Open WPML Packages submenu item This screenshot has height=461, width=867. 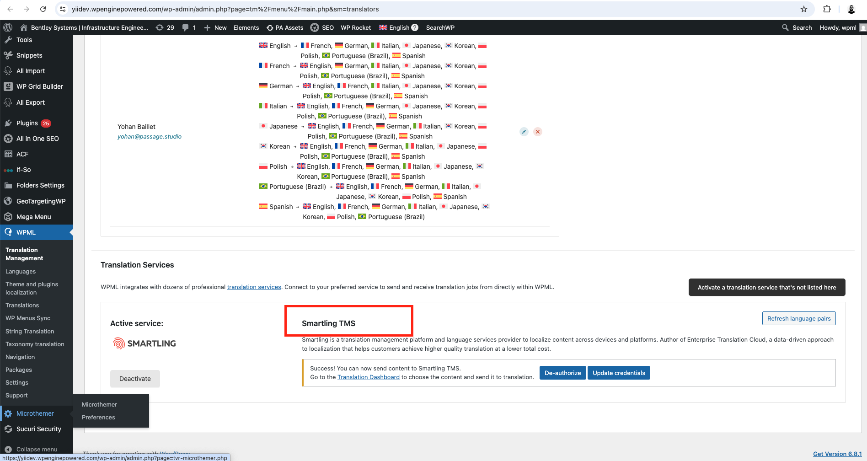[19, 370]
